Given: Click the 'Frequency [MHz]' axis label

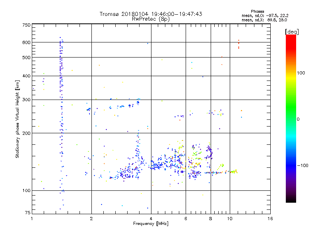Looking at the screenshot, I should pyautogui.click(x=151, y=224).
